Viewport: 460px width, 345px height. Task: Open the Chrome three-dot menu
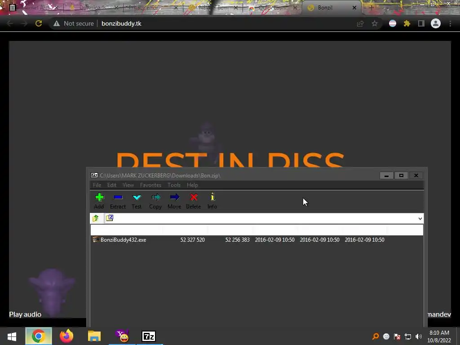[x=450, y=23]
